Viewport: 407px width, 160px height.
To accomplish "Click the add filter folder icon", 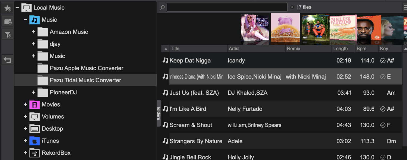I will (7, 34).
